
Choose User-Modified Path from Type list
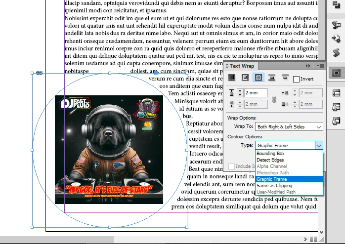pos(289,192)
